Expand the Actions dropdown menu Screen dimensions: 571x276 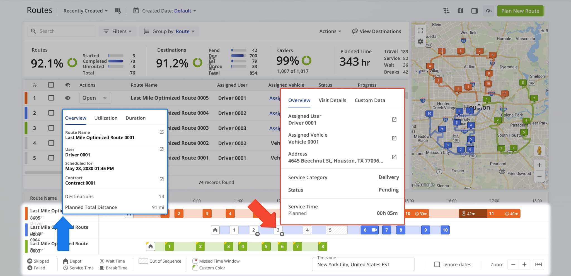(330, 31)
